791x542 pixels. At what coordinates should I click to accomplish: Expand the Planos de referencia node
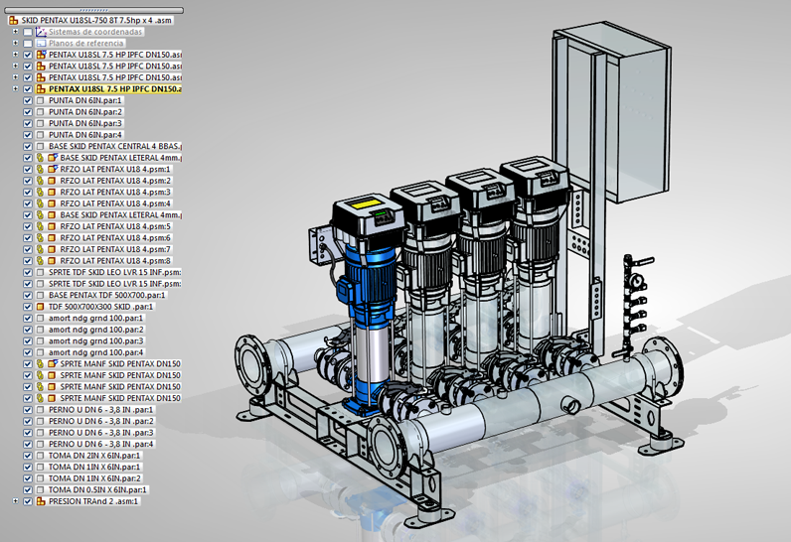15,44
